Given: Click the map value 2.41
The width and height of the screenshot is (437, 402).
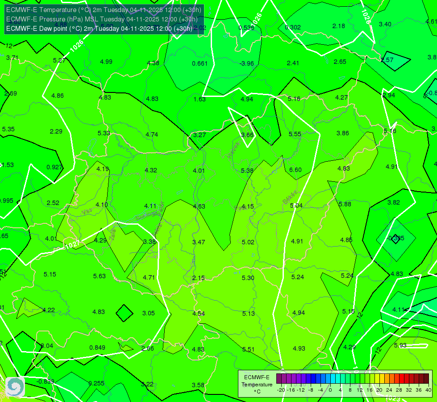Looking at the screenshot, I should (293, 63).
